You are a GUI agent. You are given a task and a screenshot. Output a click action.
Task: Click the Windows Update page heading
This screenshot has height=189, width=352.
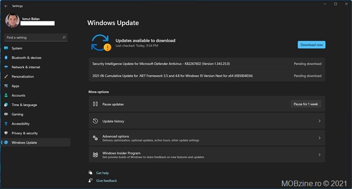113,23
